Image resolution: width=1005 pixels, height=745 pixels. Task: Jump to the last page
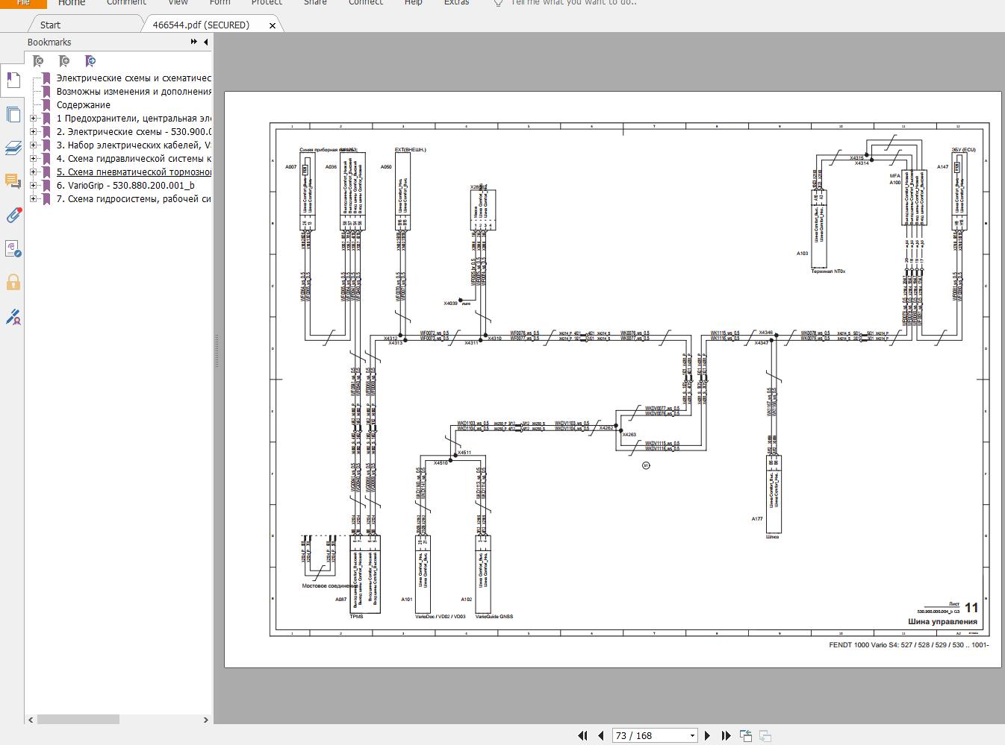click(726, 735)
